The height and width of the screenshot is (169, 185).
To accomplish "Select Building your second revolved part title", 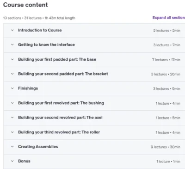I will tap(60, 118).
